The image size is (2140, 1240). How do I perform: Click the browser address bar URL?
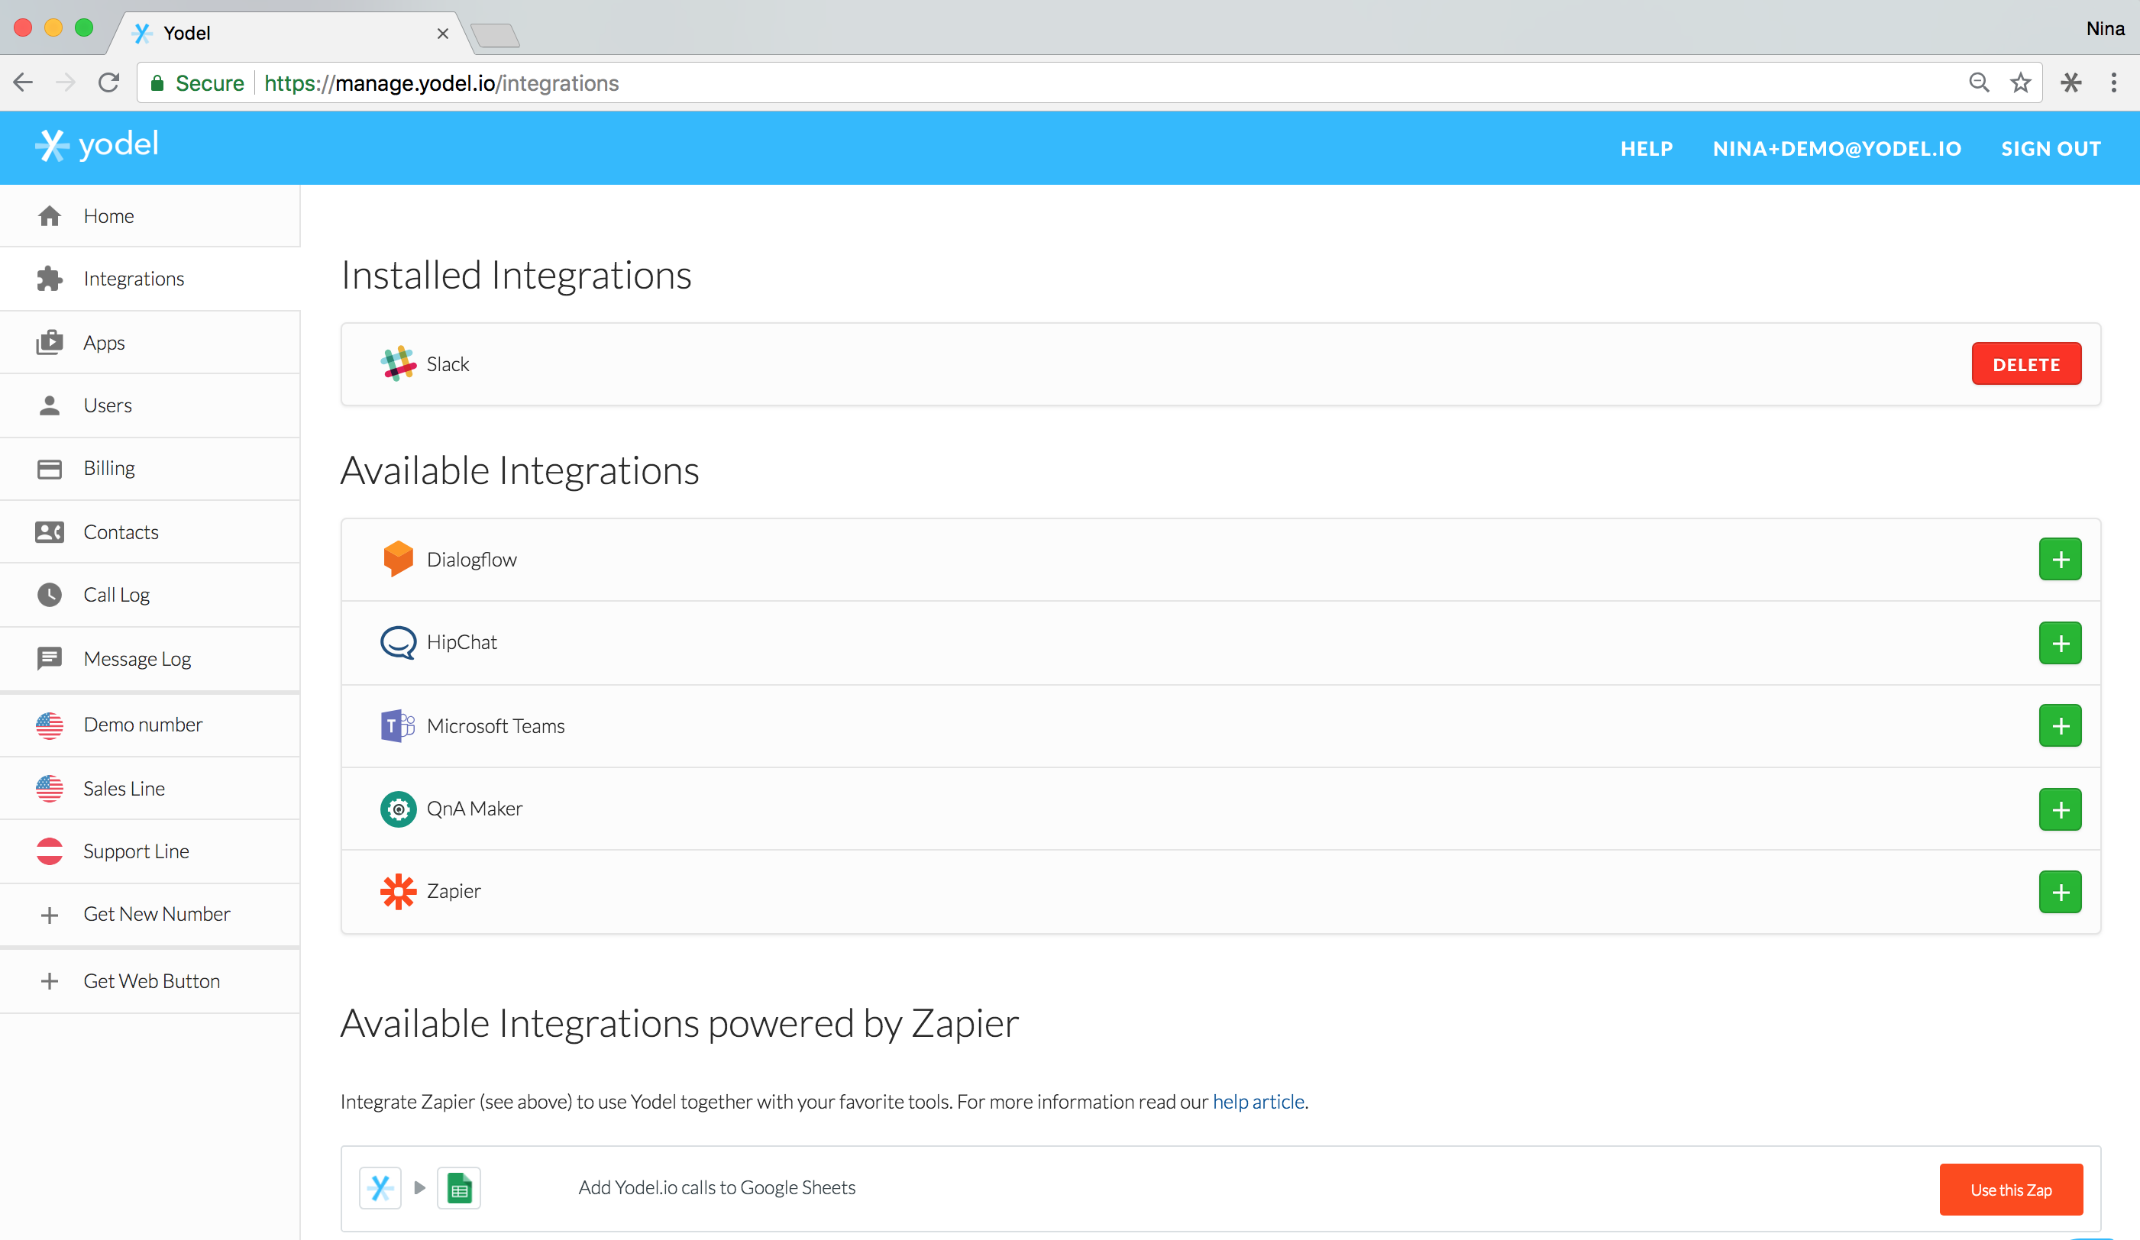[441, 83]
